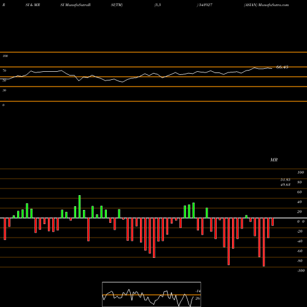Click the "SI MunafaSutraR" header label
This screenshot has width=307, height=307.
click(76, 5)
